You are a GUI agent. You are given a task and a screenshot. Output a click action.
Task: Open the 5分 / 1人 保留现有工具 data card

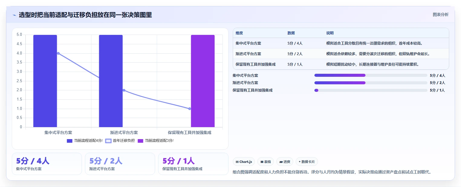click(193, 164)
